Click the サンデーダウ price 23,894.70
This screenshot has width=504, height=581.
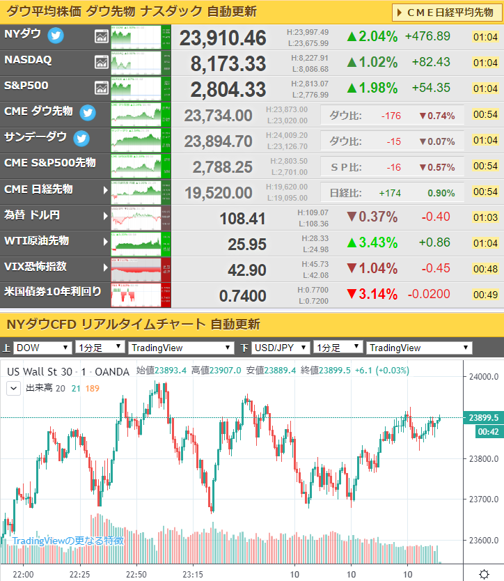[x=219, y=141]
